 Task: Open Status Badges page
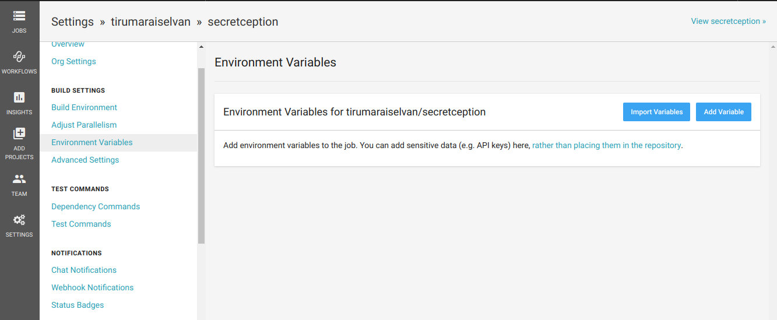tap(78, 305)
